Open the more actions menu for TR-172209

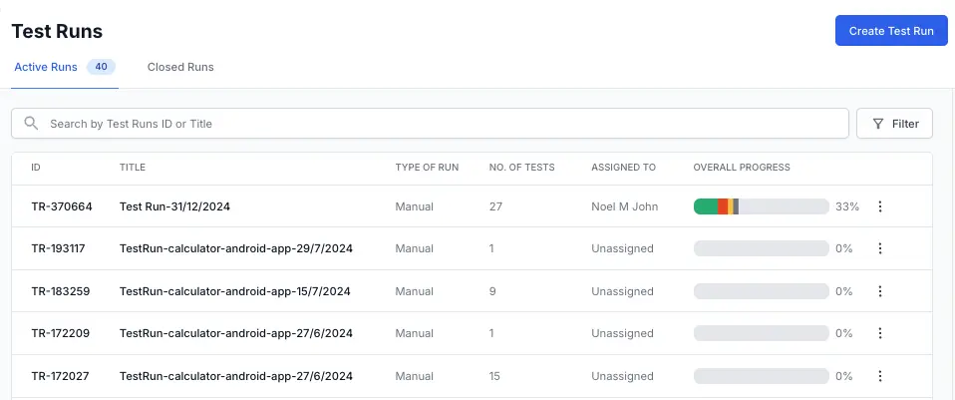[879, 333]
